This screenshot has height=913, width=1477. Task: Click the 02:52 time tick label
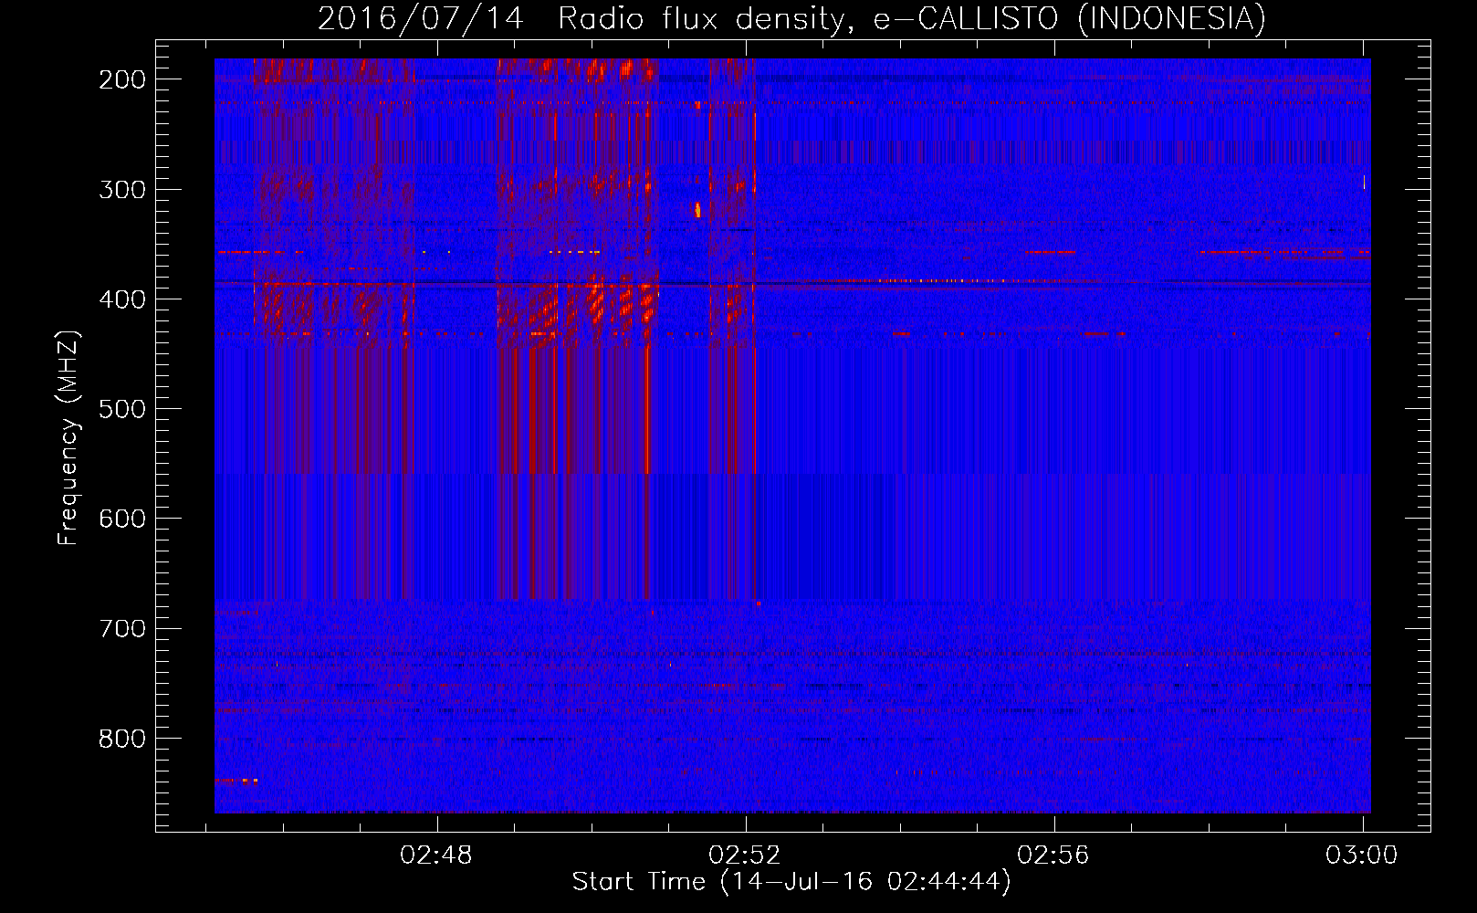coord(745,855)
